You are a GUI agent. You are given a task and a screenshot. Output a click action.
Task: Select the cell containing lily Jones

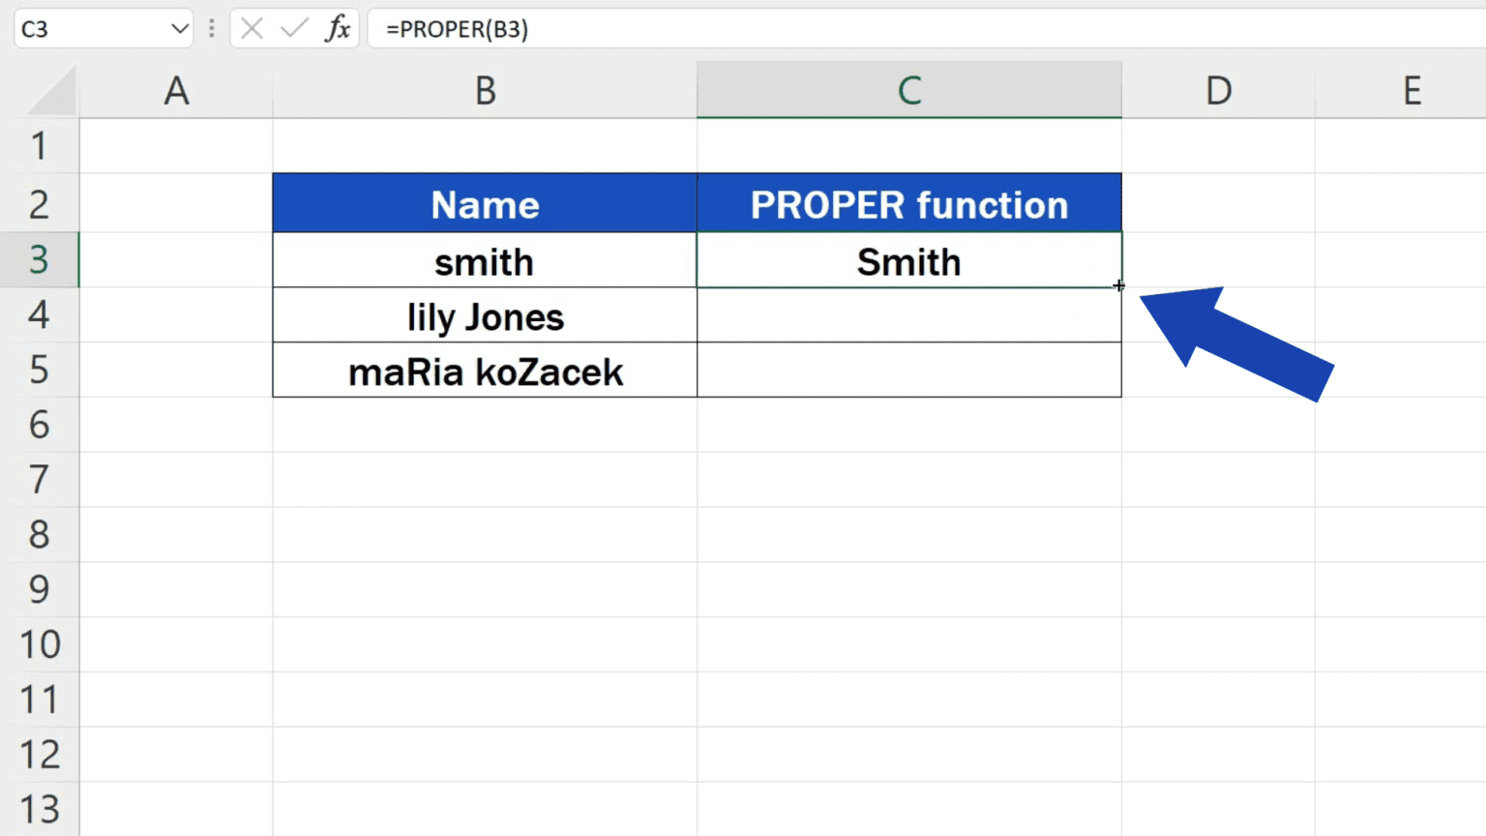pyautogui.click(x=484, y=315)
